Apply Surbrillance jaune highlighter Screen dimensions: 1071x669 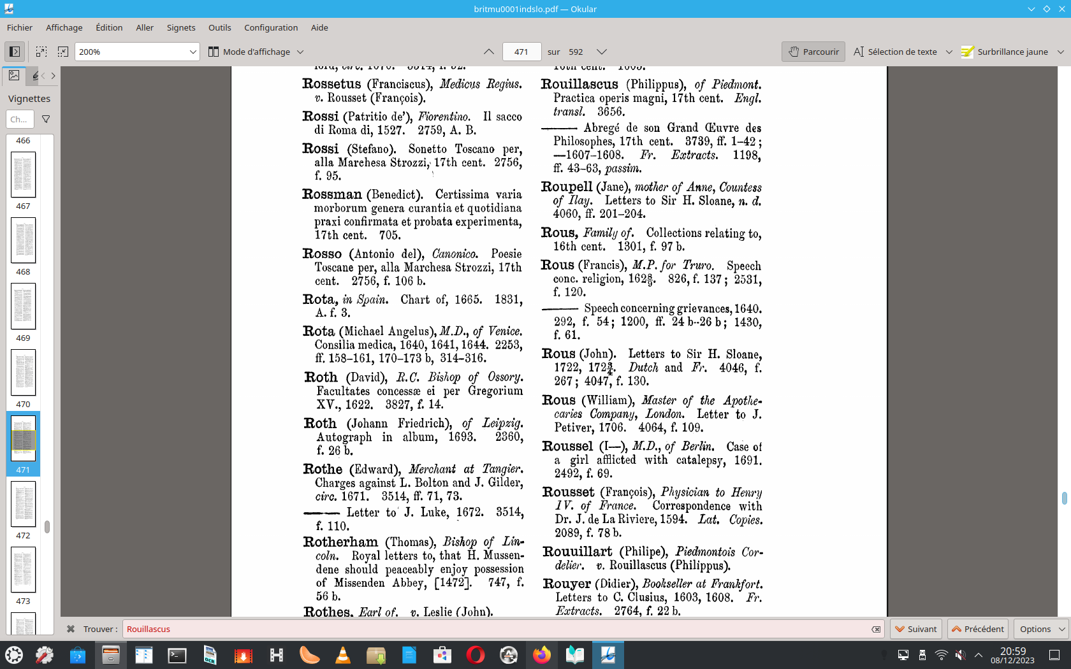point(1005,52)
